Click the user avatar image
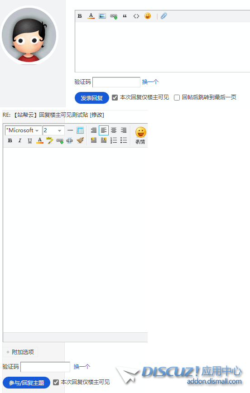The width and height of the screenshot is (250, 393). pyautogui.click(x=29, y=35)
